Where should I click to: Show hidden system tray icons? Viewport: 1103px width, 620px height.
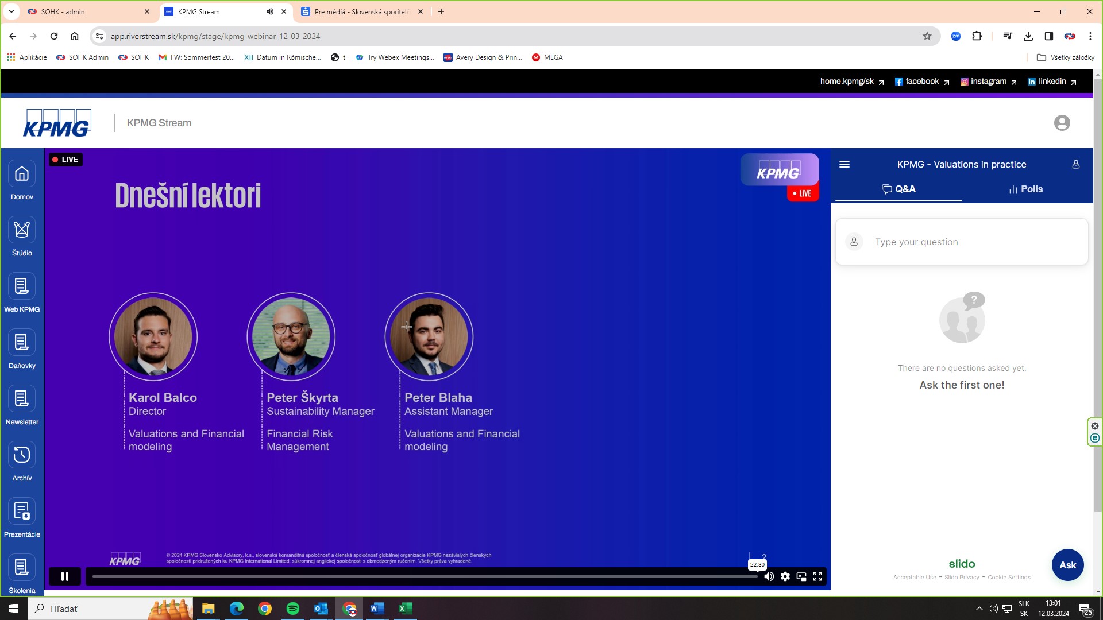pyautogui.click(x=979, y=609)
